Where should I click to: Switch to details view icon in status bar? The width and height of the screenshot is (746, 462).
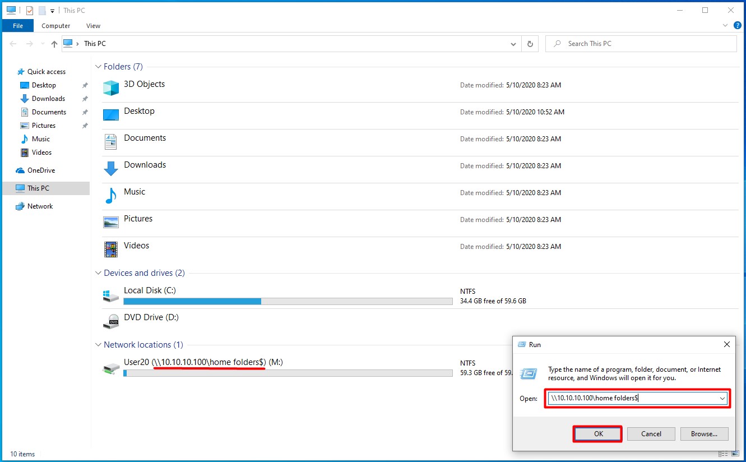pos(724,454)
